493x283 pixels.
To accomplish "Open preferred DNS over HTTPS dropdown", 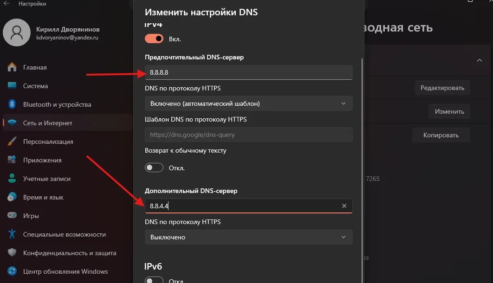I will [x=248, y=103].
